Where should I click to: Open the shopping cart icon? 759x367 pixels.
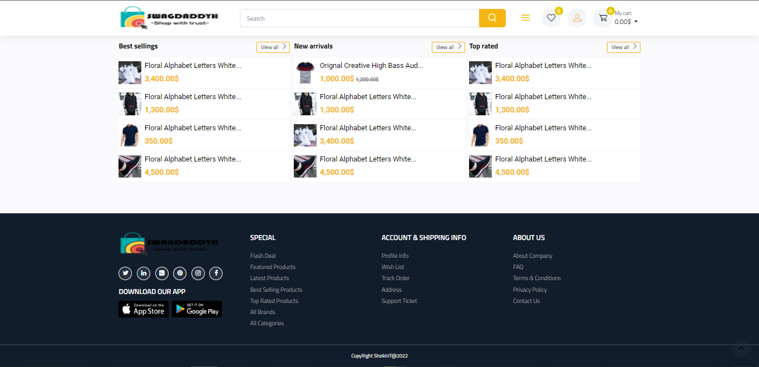pyautogui.click(x=603, y=18)
